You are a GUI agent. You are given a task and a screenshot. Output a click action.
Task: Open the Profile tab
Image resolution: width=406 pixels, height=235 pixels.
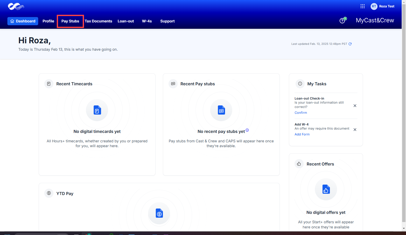click(x=48, y=21)
